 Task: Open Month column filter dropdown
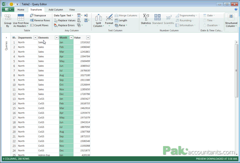(x=71, y=38)
